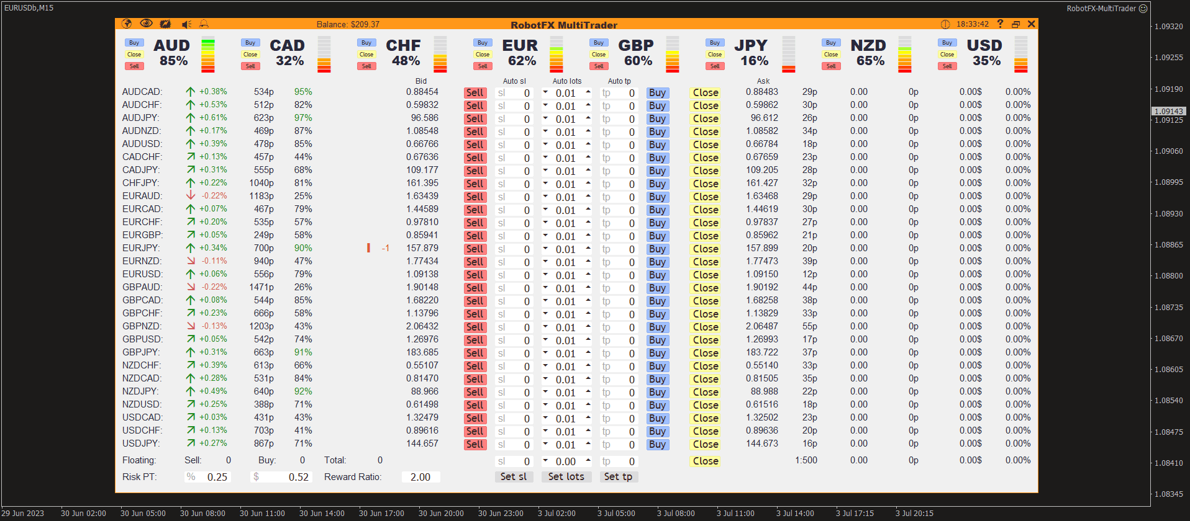Click the up-arrow trend icon on the NZDJPY row
Image resolution: width=1190 pixels, height=521 pixels.
tap(191, 391)
